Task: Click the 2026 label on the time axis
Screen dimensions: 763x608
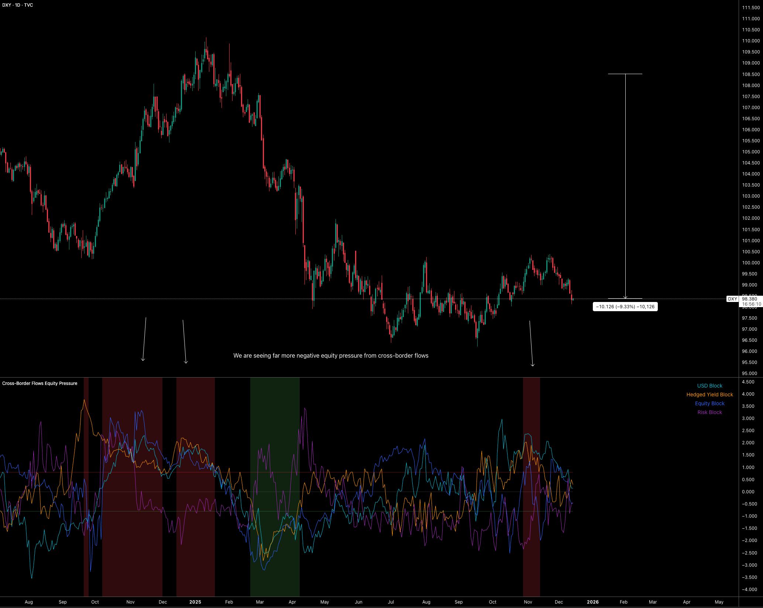Action: (x=593, y=602)
